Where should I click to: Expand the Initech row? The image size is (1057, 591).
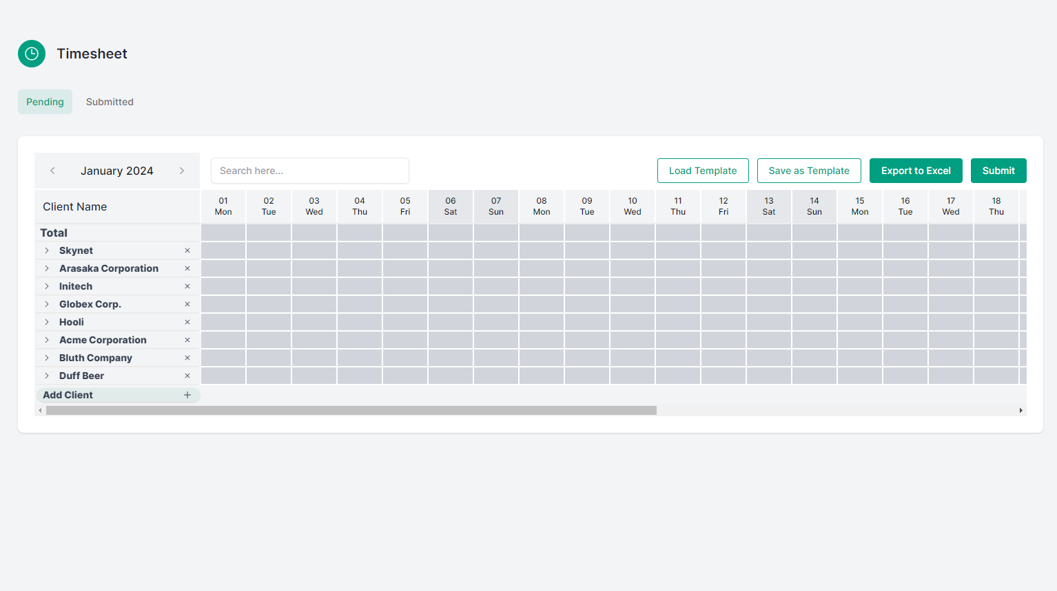pos(47,286)
